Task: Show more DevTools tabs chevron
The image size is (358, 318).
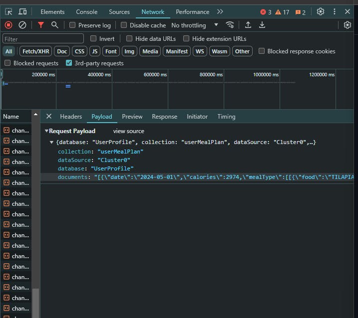Action: tap(220, 12)
